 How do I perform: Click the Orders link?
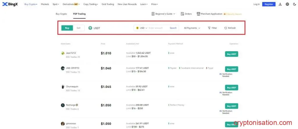click(x=188, y=14)
